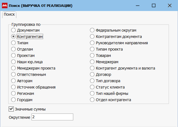The height and width of the screenshot is (127, 178).
Task: Open the Поиск tab
Action: 9,15
